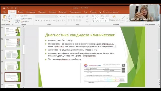Screen dimensions: 161x91
Task: Click the main slide vertical scrollbar handle
Action: click(159, 50)
